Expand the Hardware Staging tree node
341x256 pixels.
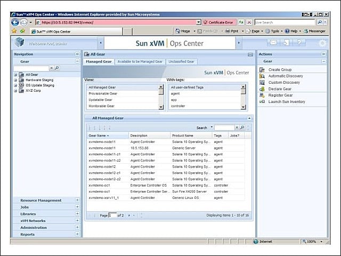[15, 80]
